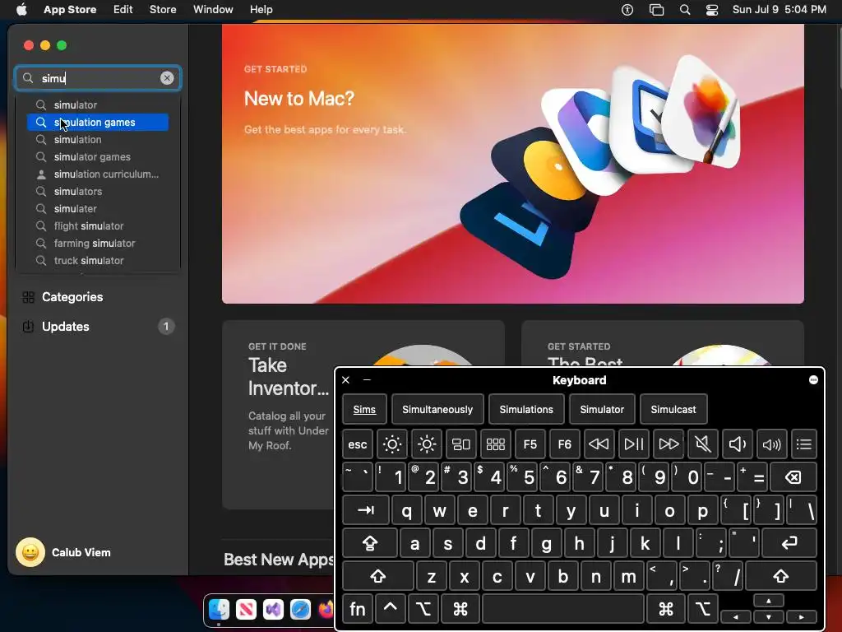Click the fast-forward media key
This screenshot has width=842, height=632.
[669, 444]
